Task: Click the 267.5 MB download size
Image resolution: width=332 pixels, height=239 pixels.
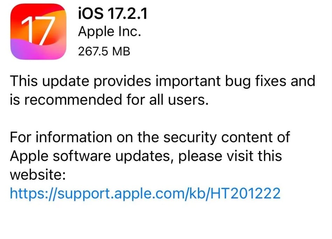Action: [104, 51]
